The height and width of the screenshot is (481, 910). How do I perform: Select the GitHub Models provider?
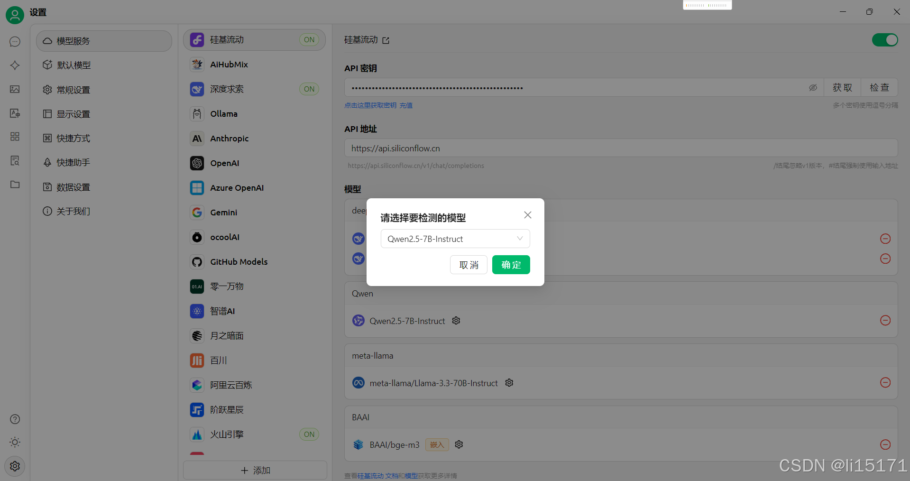tap(255, 262)
